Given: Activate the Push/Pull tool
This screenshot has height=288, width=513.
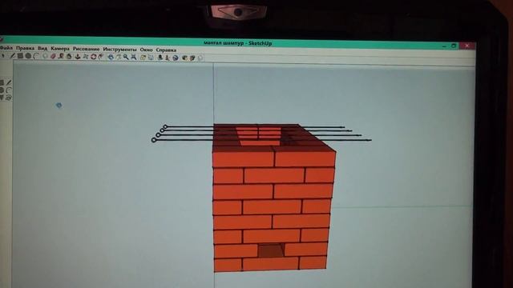Looking at the screenshot, I should (78, 57).
